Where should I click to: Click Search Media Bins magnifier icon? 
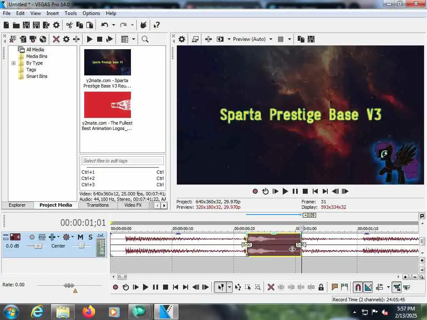pos(145,39)
